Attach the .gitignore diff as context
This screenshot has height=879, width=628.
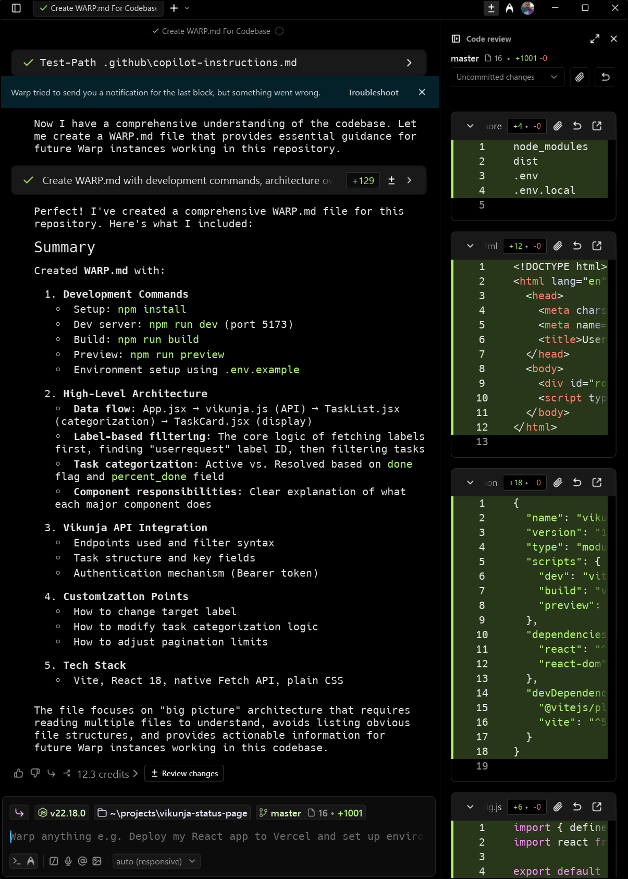(558, 126)
